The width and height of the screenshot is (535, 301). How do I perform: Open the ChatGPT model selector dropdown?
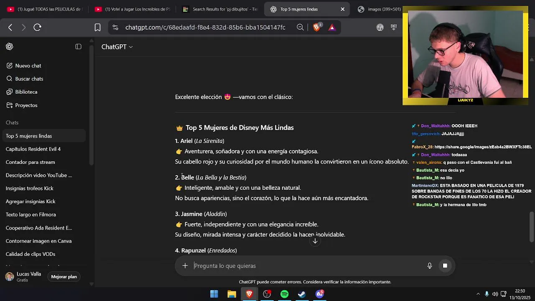(x=117, y=46)
